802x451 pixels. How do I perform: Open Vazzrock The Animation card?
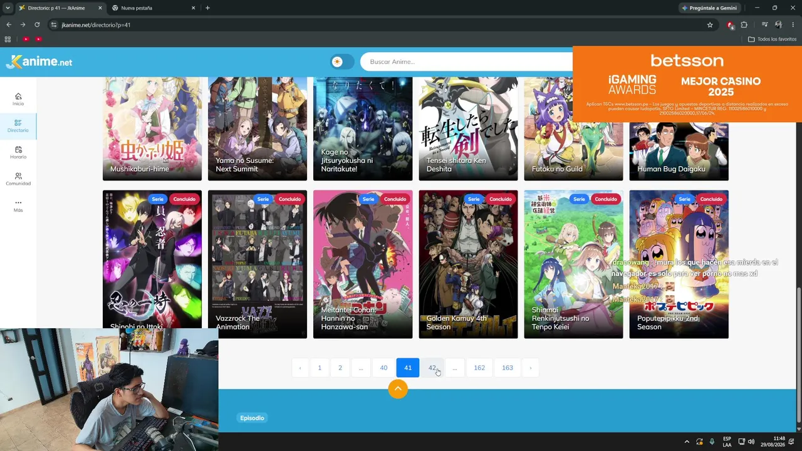(x=258, y=264)
